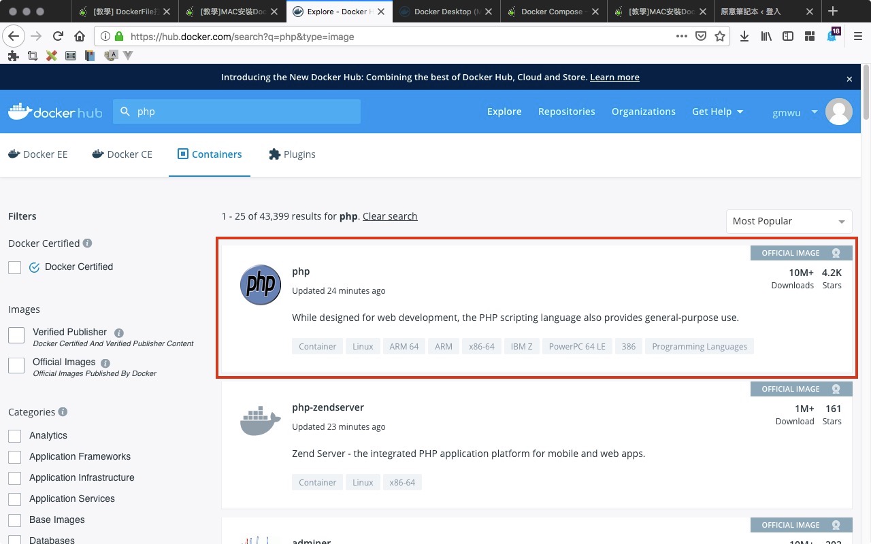Open the php logo thumbnail
This screenshot has width=871, height=544.
tap(261, 285)
